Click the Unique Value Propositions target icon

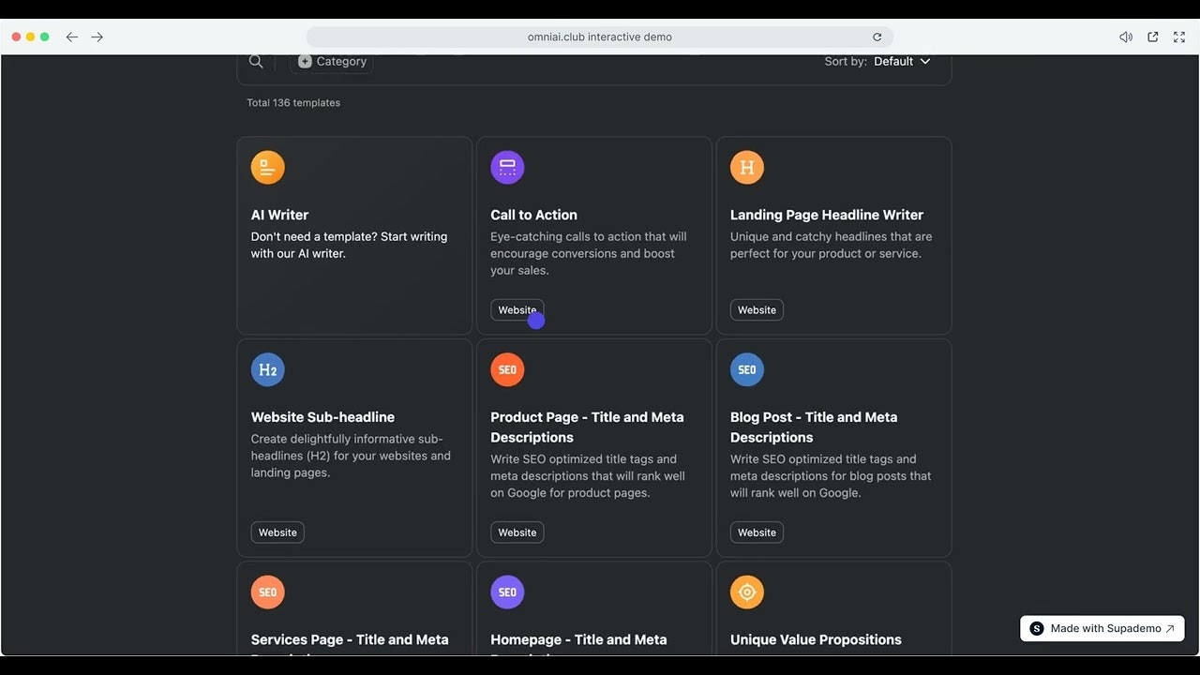coord(747,592)
